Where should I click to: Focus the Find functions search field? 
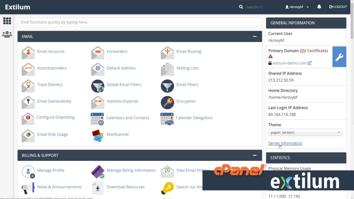click(139, 22)
